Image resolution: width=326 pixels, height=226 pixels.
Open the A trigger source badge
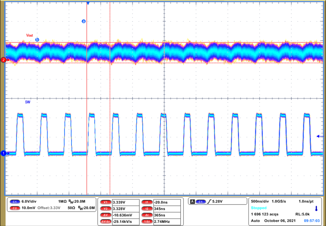[193, 201]
